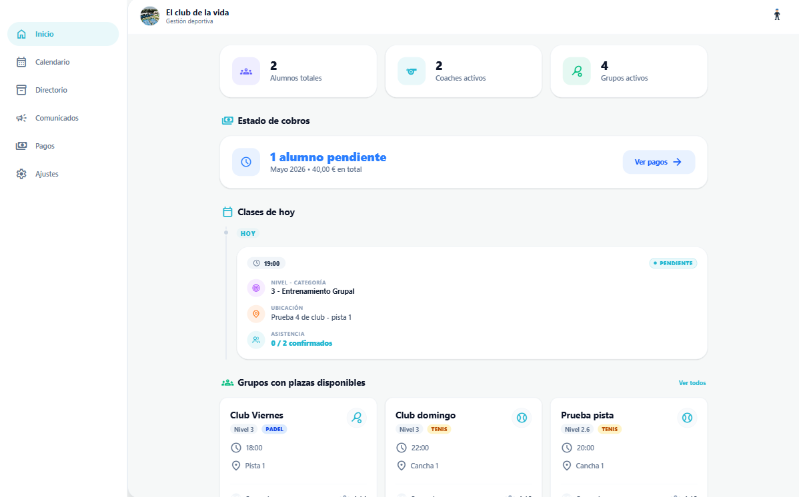799x497 pixels.
Task: Click the tennis ball icon on Club domingo
Action: [x=522, y=418]
